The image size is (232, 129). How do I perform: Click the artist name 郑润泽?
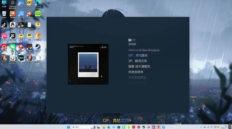point(132,44)
